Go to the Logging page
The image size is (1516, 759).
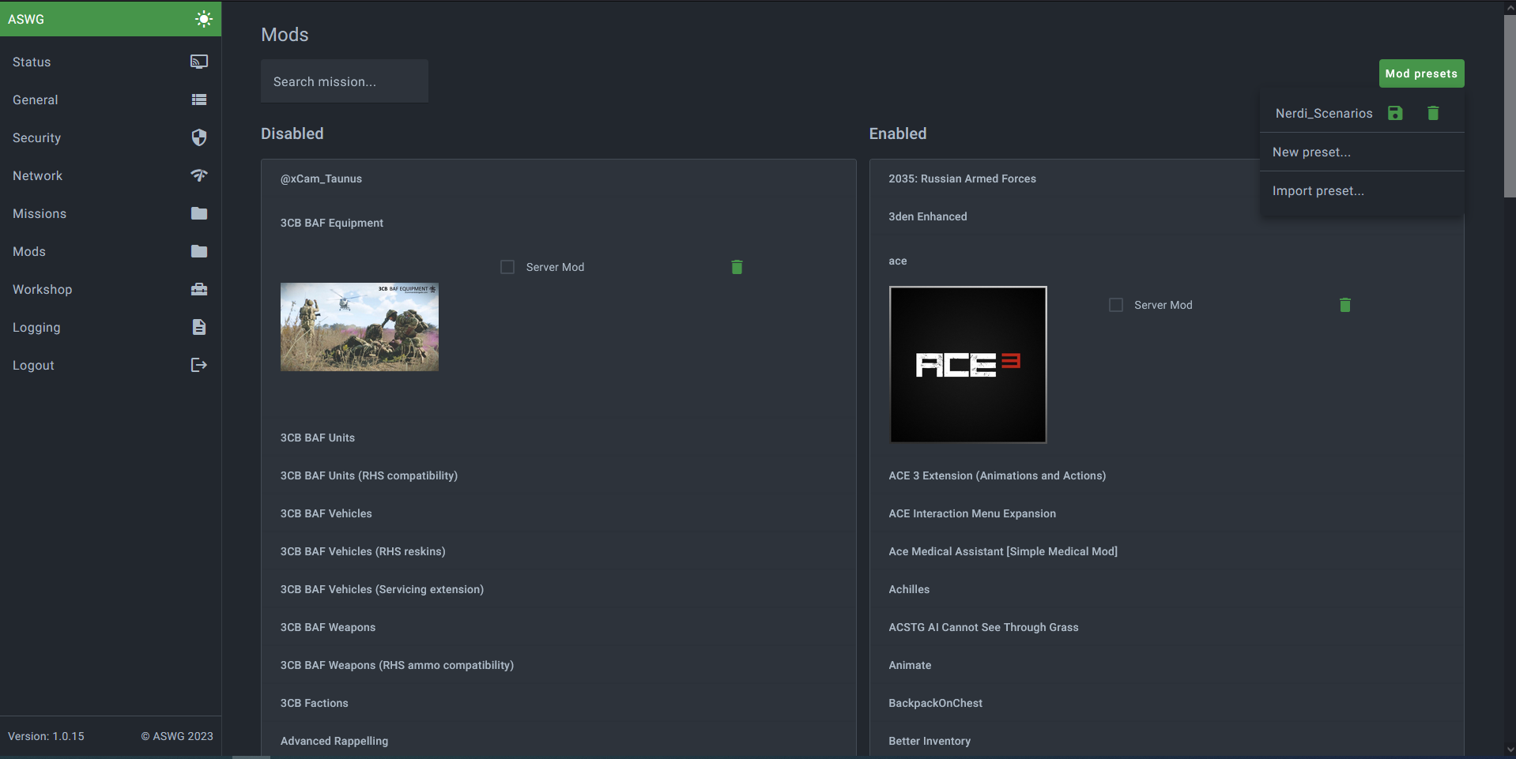point(111,327)
